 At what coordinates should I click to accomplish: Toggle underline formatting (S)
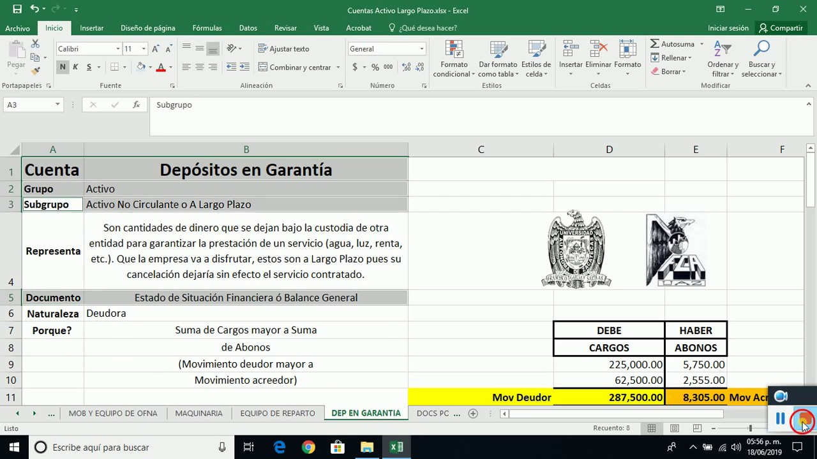[x=89, y=67]
